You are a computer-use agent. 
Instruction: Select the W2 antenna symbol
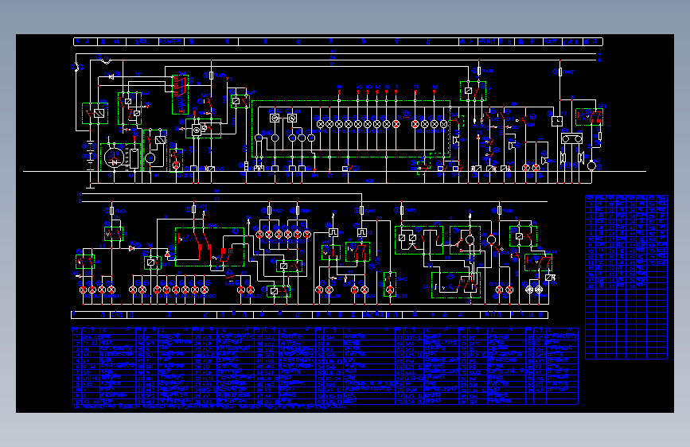click(x=592, y=166)
